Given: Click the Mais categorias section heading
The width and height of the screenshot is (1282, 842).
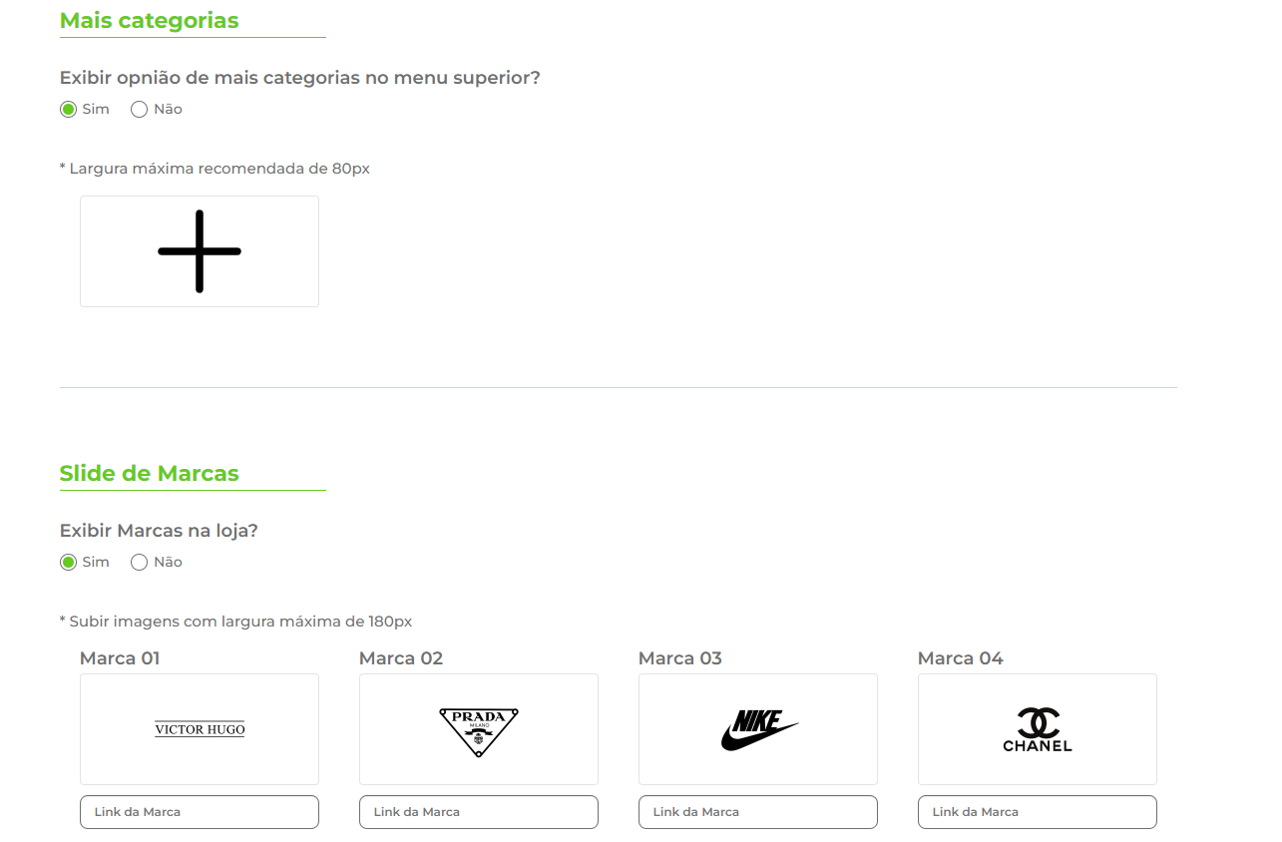Looking at the screenshot, I should 150,21.
